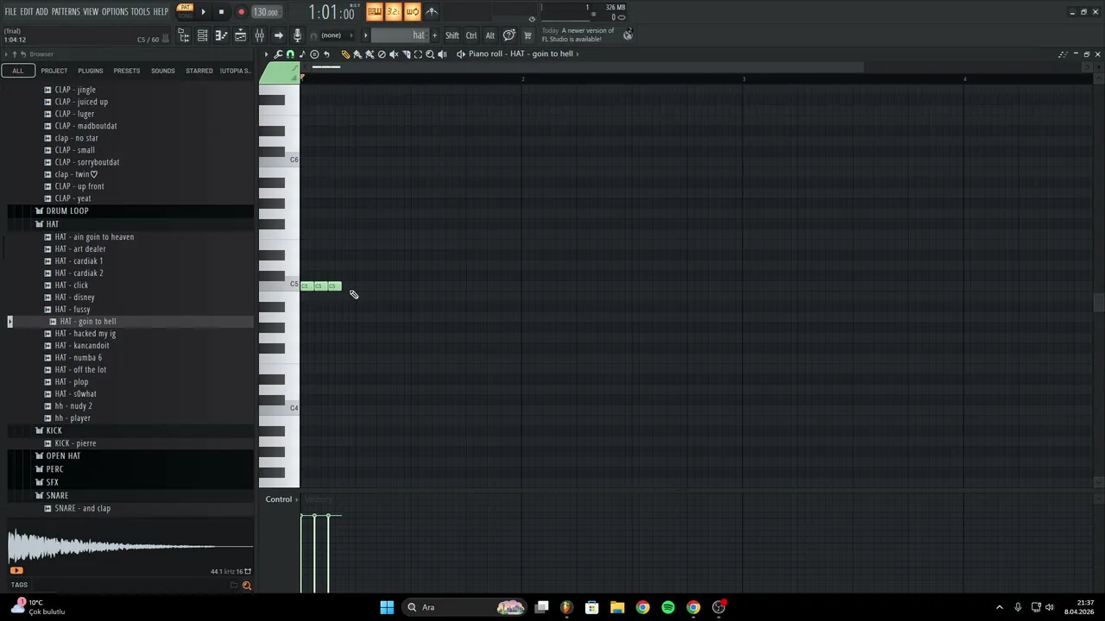1105x621 pixels.
Task: Click the microphone recording icon
Action: 297,35
